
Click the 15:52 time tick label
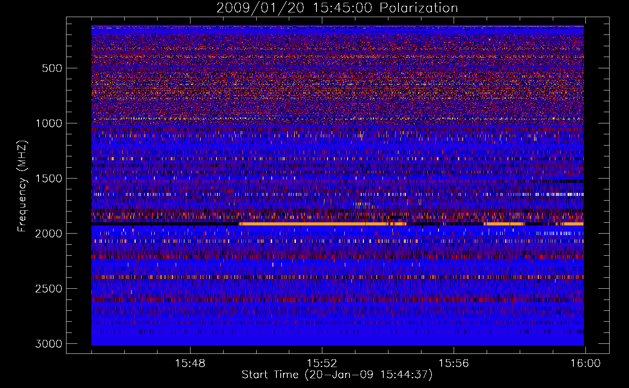[322, 364]
